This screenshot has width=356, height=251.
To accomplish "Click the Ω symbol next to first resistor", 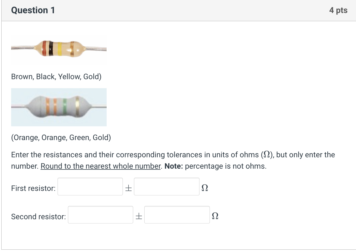I will pos(205,188).
